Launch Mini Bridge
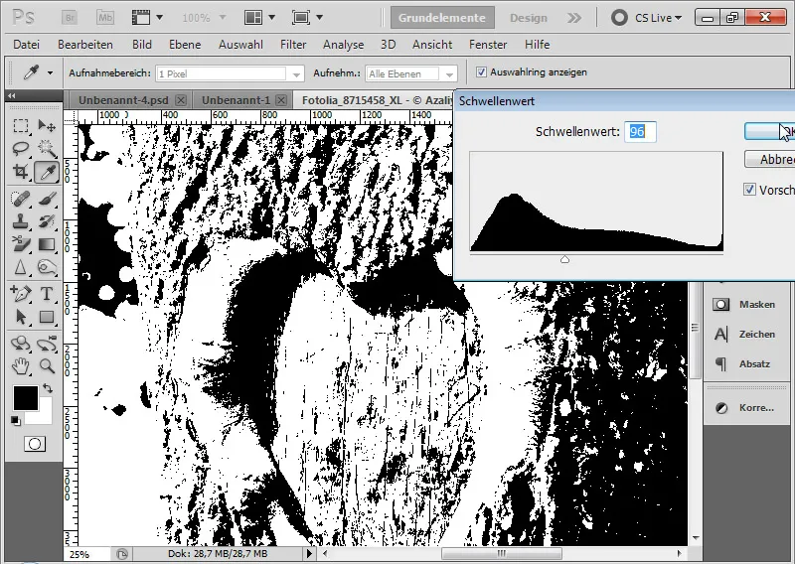This screenshot has width=795, height=564. pos(105,18)
